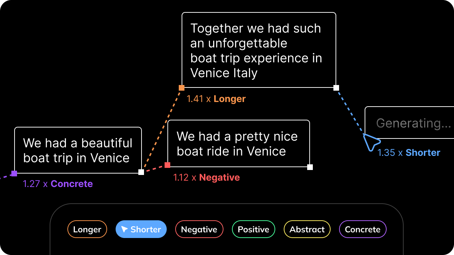Click the Generating... placeholder card
The width and height of the screenshot is (454, 255).
tap(409, 123)
